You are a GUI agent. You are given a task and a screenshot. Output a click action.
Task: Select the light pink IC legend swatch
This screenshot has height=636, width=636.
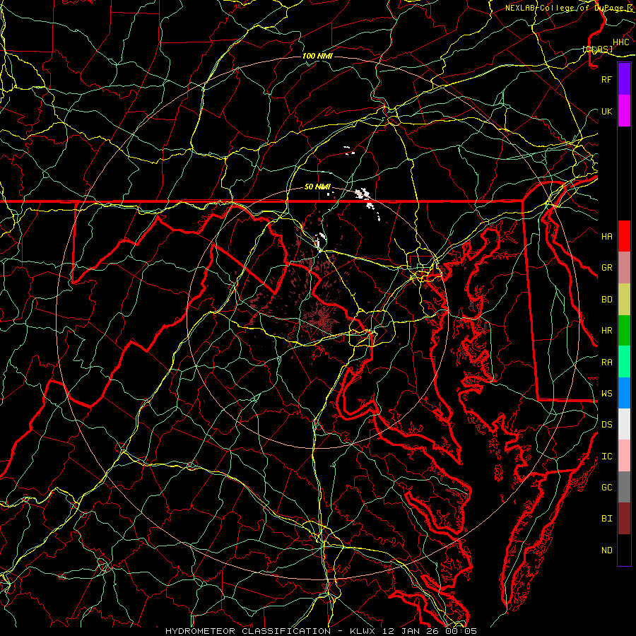coord(624,456)
